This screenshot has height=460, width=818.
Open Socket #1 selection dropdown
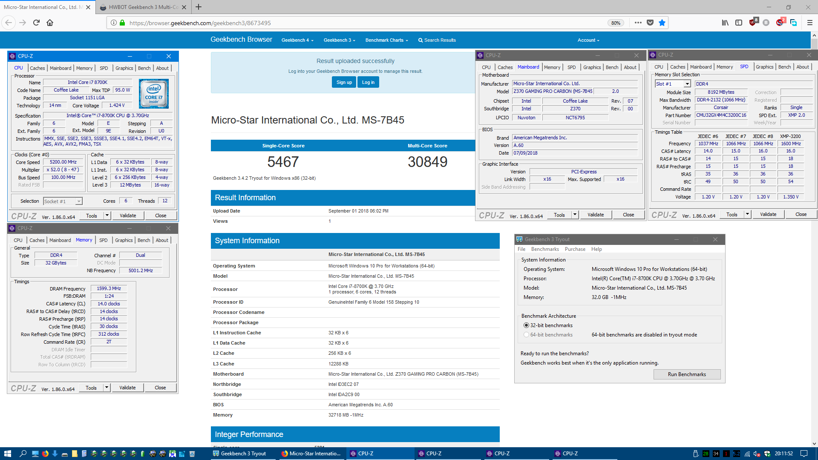click(x=63, y=201)
